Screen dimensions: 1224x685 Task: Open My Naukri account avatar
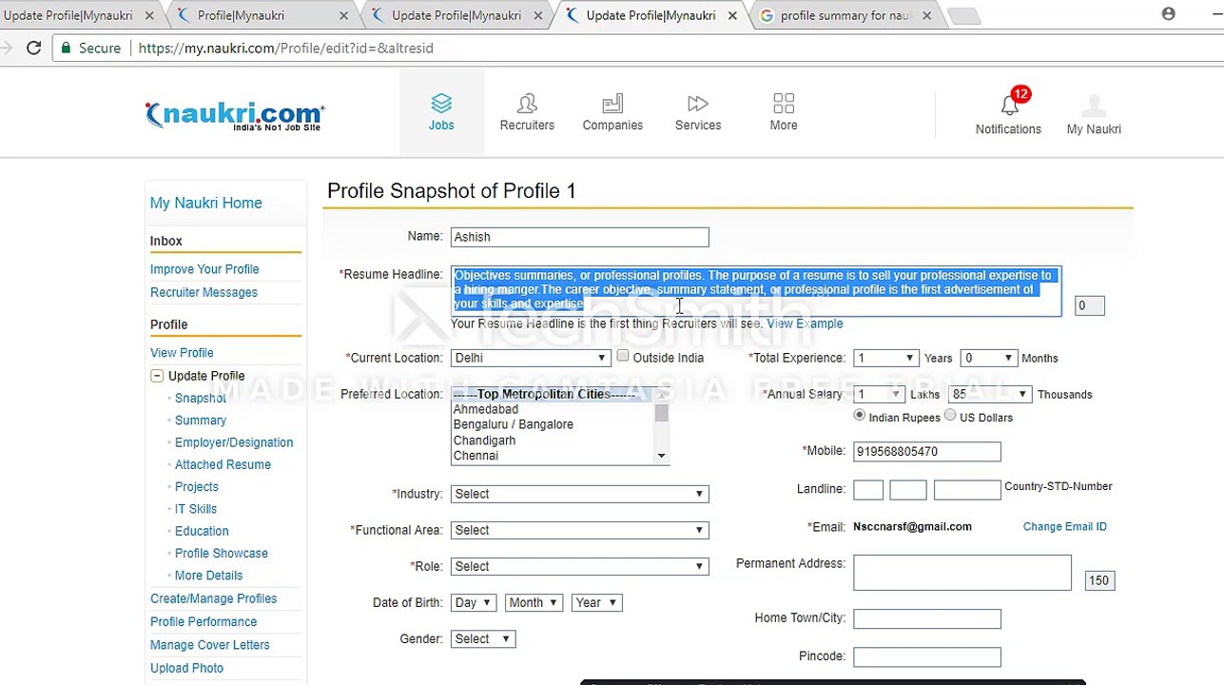click(x=1094, y=105)
